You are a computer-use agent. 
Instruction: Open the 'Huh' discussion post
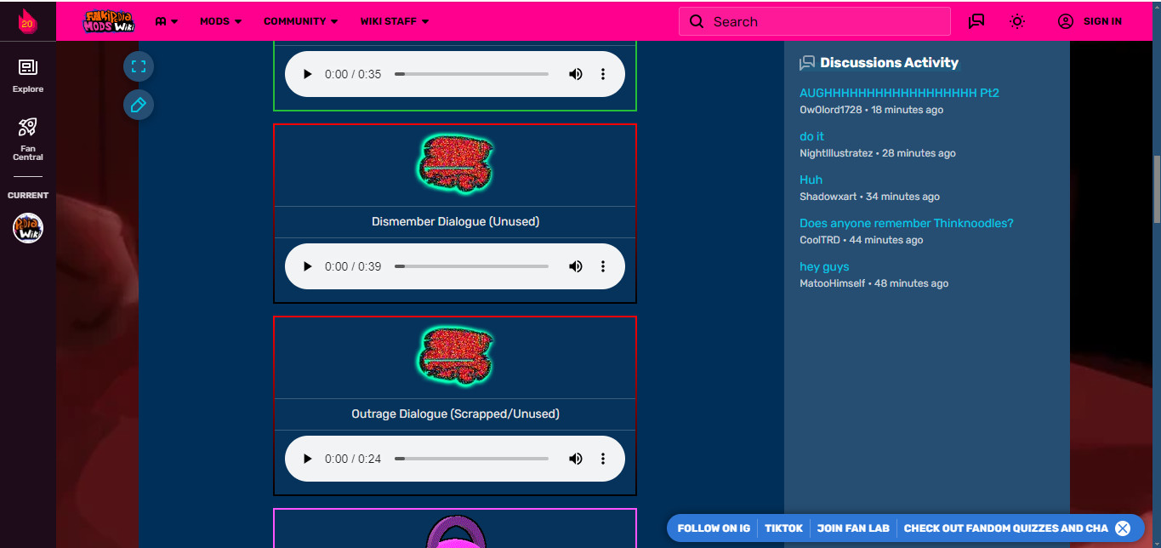[x=811, y=180]
